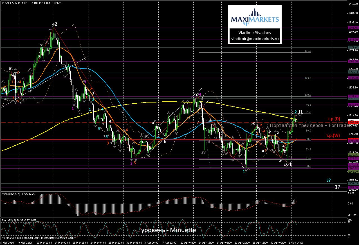Click the cyan '3?' wave forecast label

[x=328, y=180]
